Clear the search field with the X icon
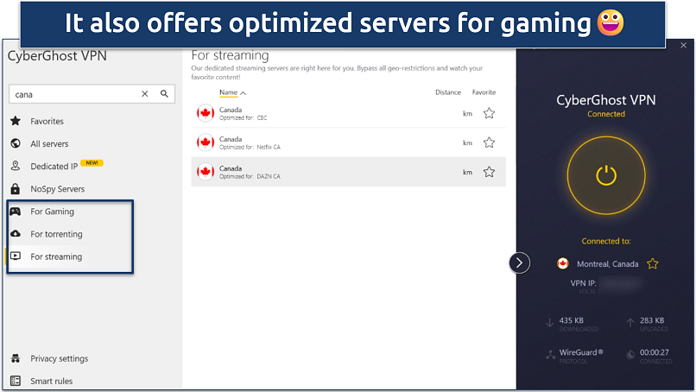The image size is (696, 392). tap(145, 93)
